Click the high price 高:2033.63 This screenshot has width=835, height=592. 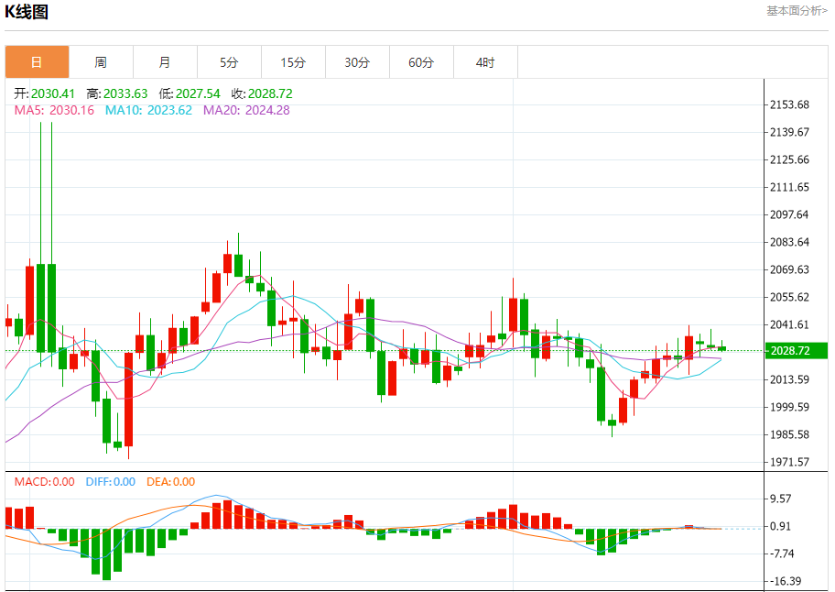coord(117,93)
